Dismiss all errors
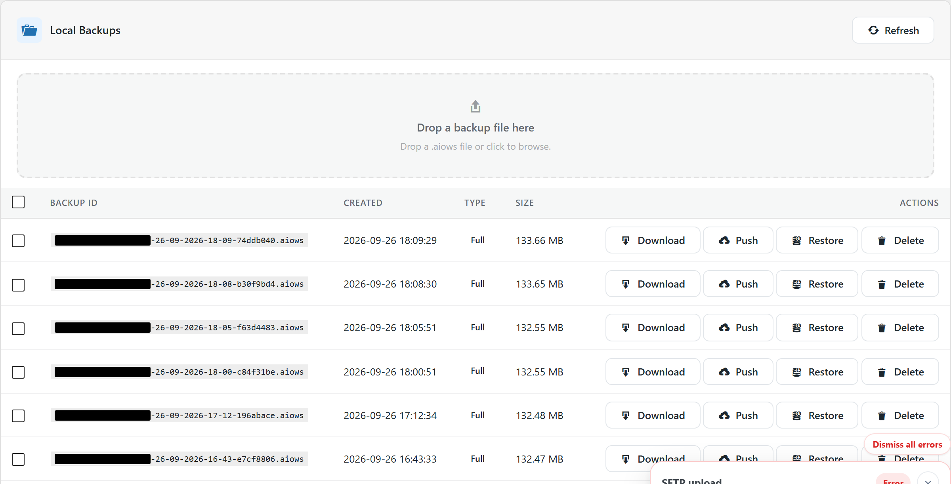 tap(907, 444)
